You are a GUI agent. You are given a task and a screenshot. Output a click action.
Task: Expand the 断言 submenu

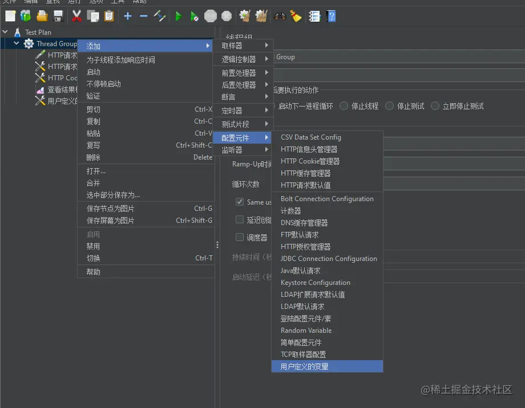243,97
